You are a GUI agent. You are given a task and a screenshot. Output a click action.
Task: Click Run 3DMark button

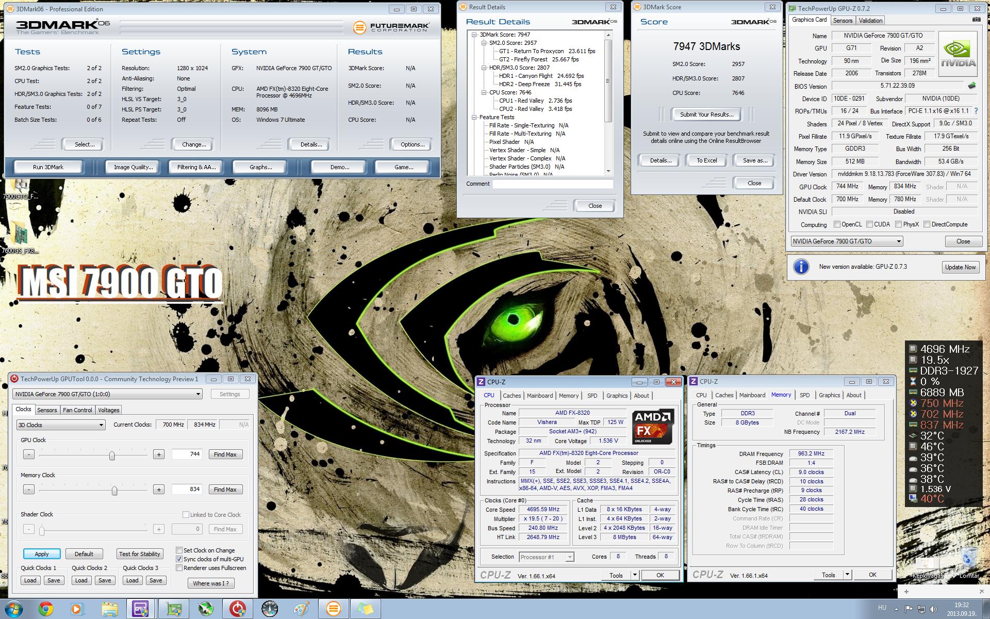click(48, 167)
